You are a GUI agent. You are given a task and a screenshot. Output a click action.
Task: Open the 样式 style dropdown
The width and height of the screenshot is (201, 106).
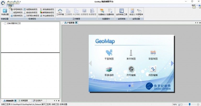194,5
